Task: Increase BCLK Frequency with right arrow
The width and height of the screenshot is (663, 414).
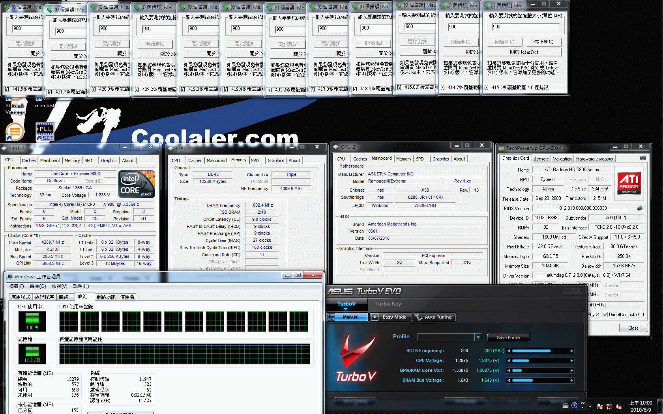Action: tap(572, 351)
